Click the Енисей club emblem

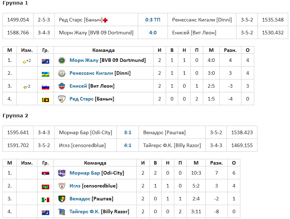pyautogui.click(x=61, y=86)
